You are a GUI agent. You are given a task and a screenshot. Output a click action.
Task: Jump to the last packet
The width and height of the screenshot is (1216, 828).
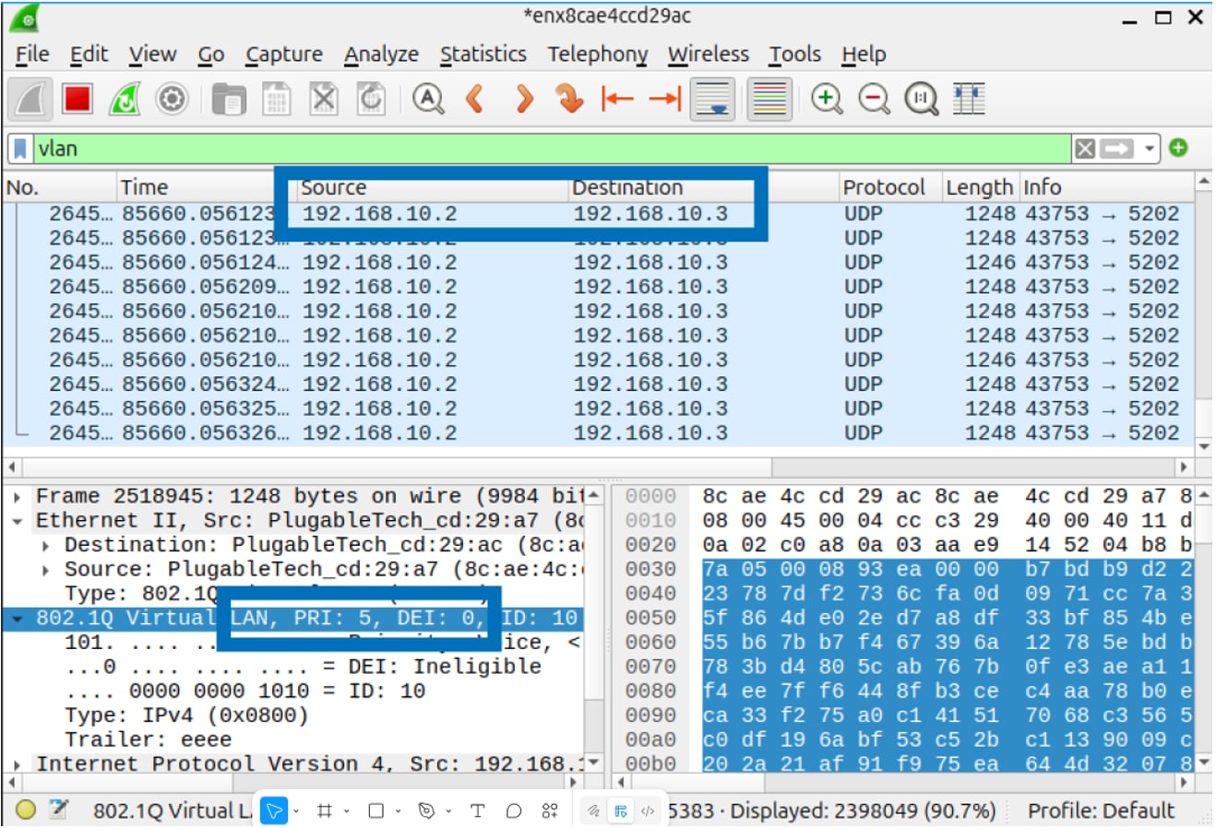tap(664, 99)
